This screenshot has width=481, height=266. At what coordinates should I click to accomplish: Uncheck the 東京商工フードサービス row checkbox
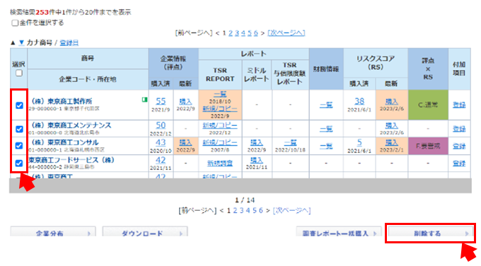pos(19,163)
